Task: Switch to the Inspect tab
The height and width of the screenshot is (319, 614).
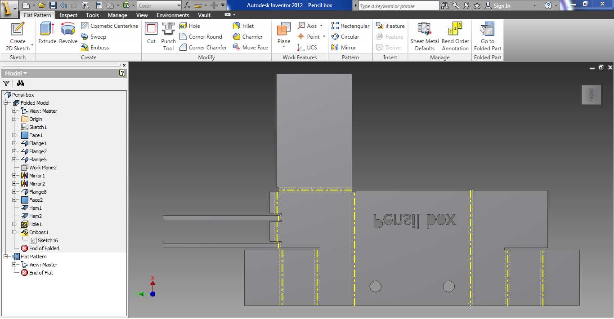Action: click(x=68, y=15)
